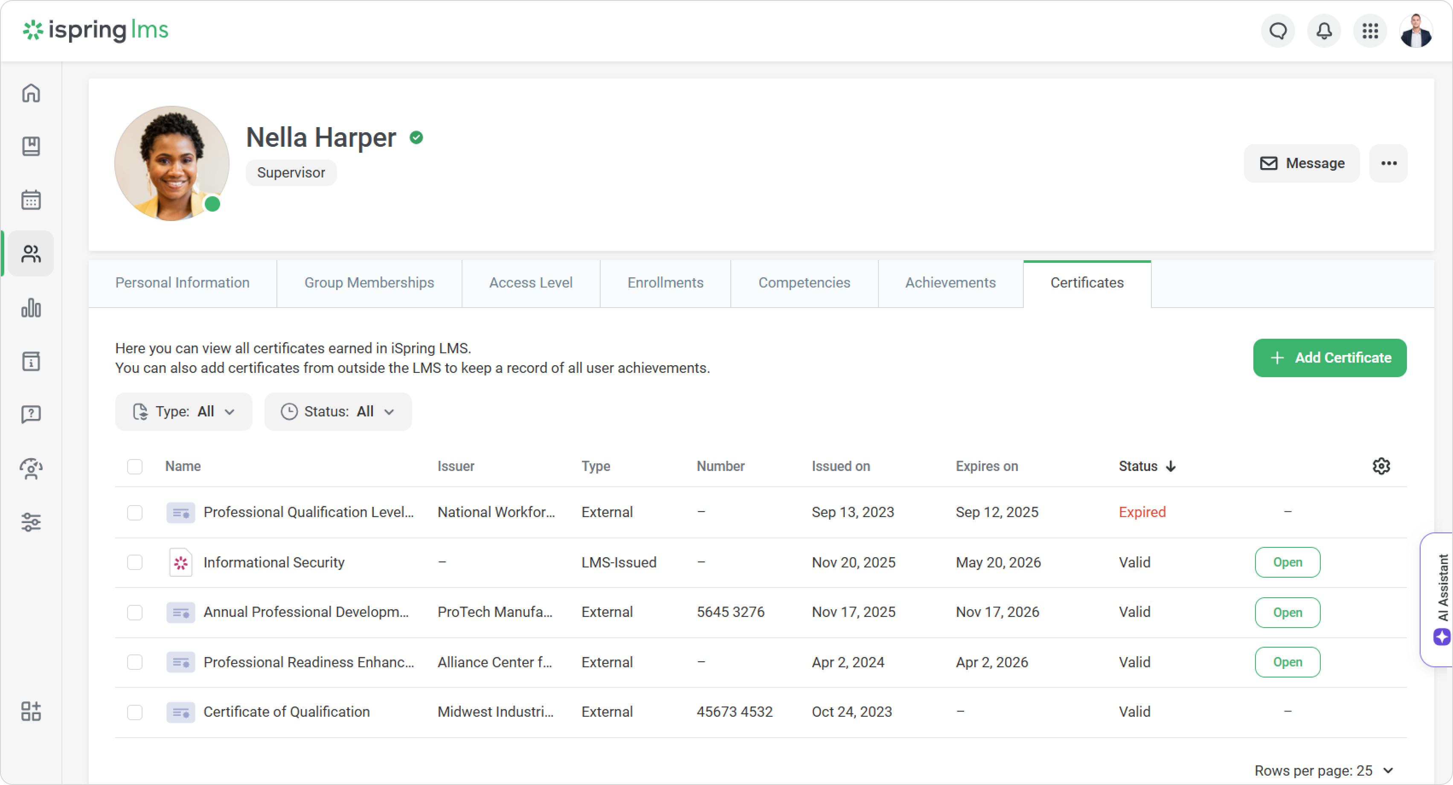Open the chat bubble icon in header
This screenshot has height=785, width=1453.
click(1278, 30)
